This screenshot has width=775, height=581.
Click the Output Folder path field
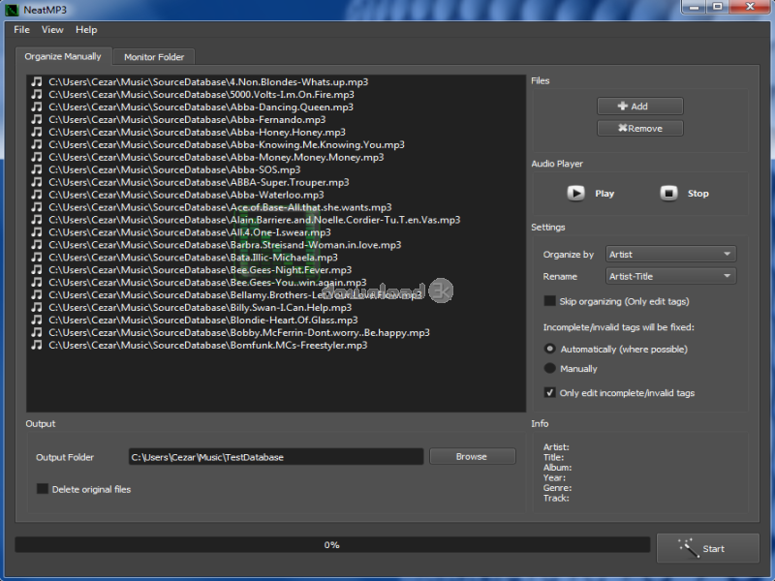click(276, 457)
